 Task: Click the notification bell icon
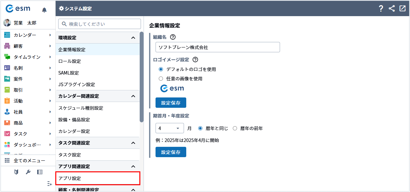[x=44, y=10]
